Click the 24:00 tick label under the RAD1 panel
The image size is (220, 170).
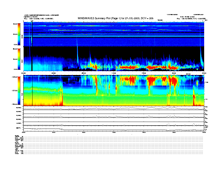tap(204, 73)
